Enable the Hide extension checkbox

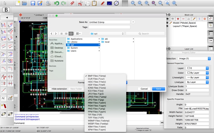(x=50, y=89)
